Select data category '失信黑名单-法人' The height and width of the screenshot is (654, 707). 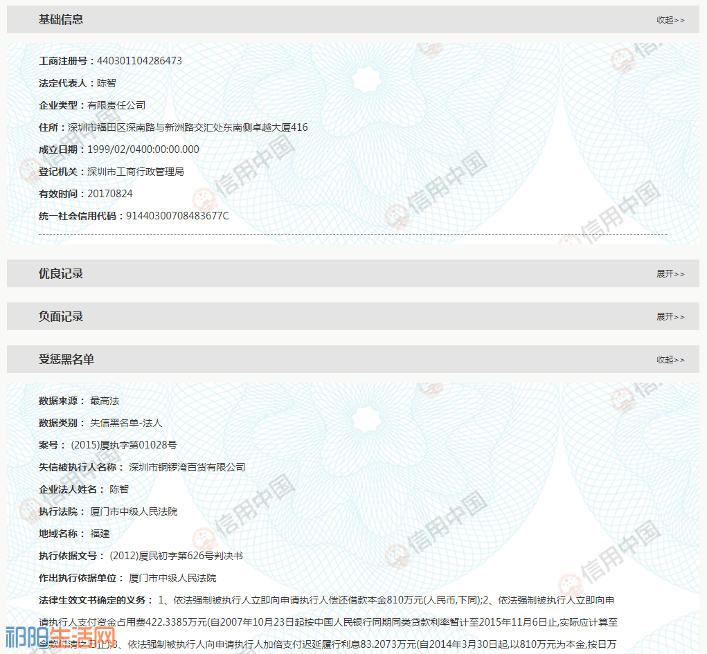[x=126, y=423]
